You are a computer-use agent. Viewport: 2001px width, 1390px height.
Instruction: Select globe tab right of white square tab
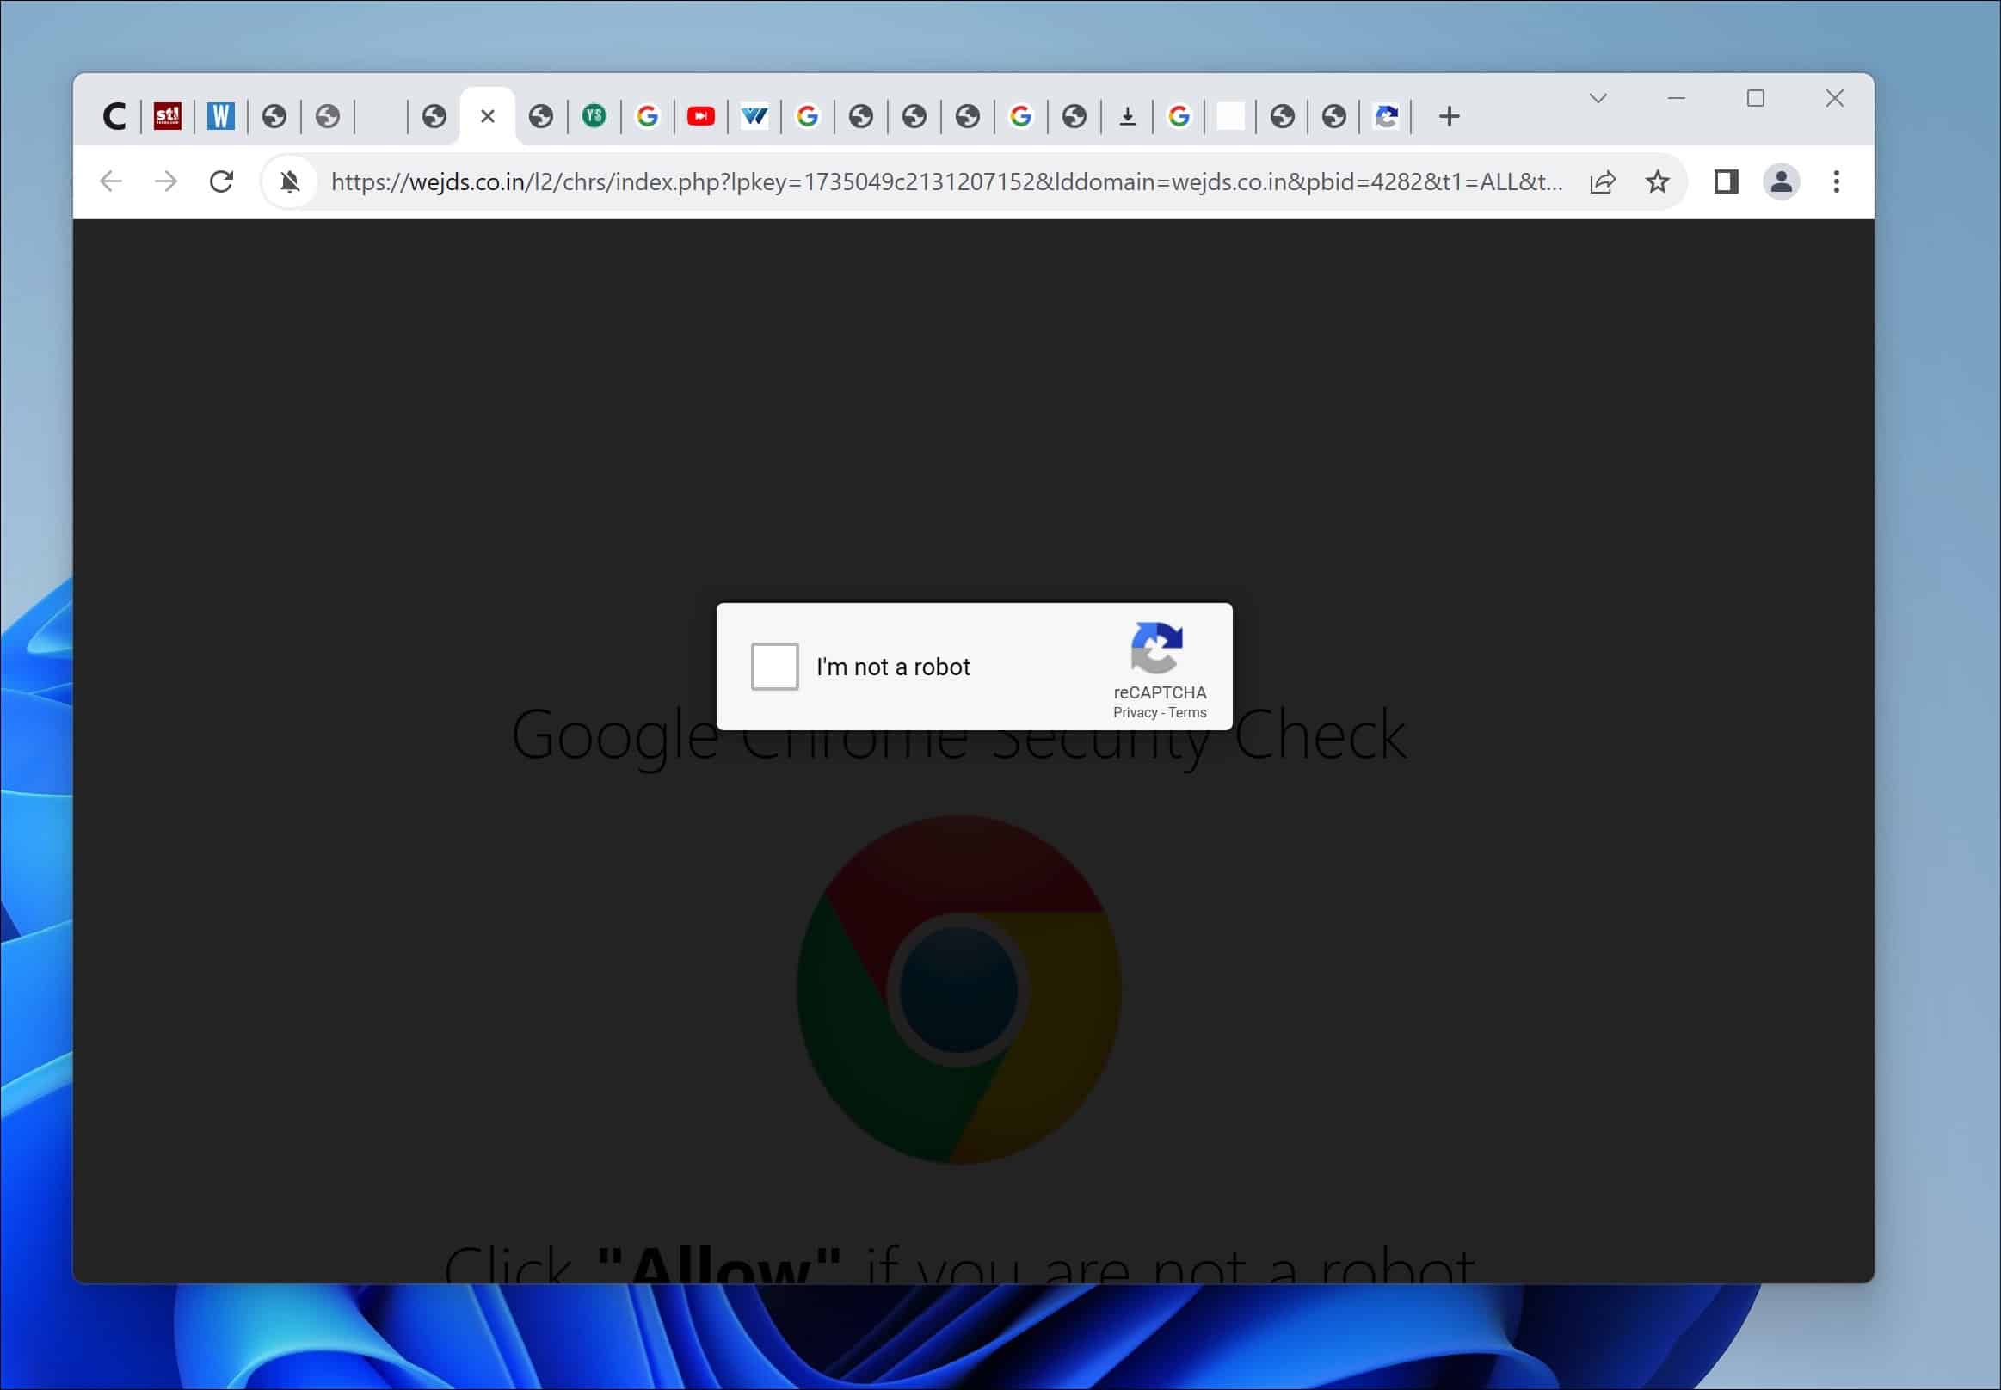click(1283, 116)
